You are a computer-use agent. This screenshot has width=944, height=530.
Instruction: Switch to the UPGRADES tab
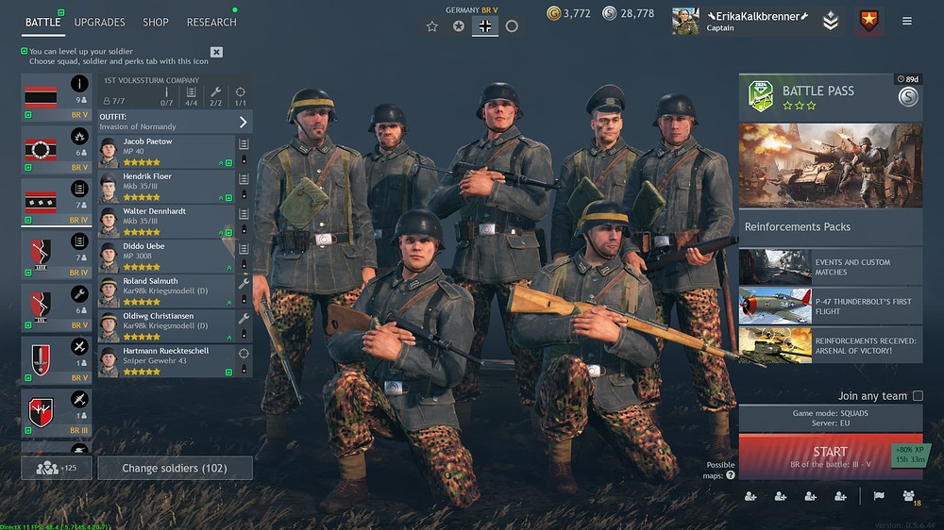point(99,23)
